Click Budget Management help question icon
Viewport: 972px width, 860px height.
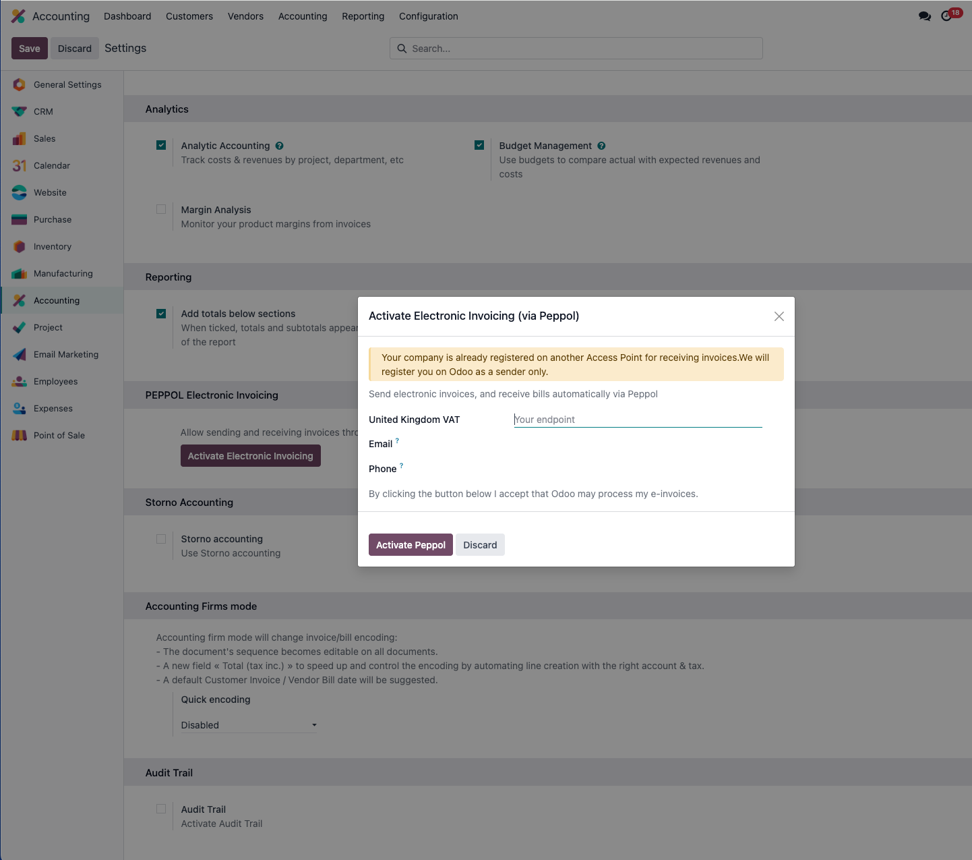tap(601, 146)
